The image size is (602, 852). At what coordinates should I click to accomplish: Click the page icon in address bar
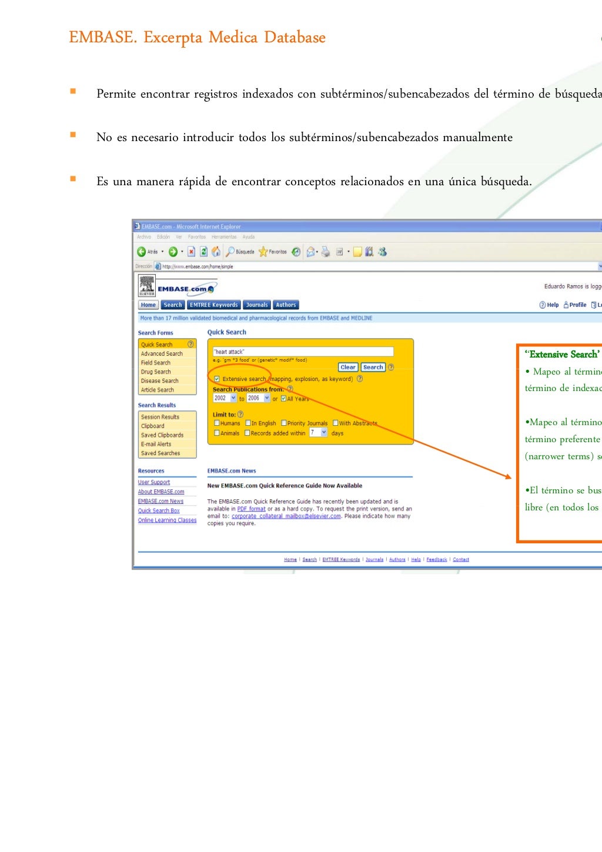158,266
